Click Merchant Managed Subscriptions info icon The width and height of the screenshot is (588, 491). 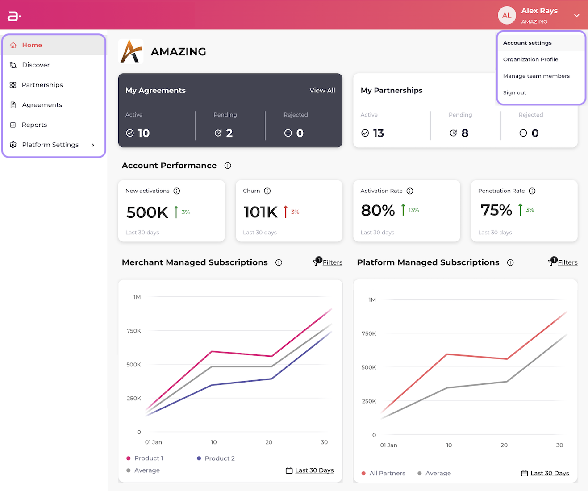pos(279,262)
